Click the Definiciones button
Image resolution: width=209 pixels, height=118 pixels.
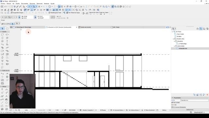(x=190, y=110)
